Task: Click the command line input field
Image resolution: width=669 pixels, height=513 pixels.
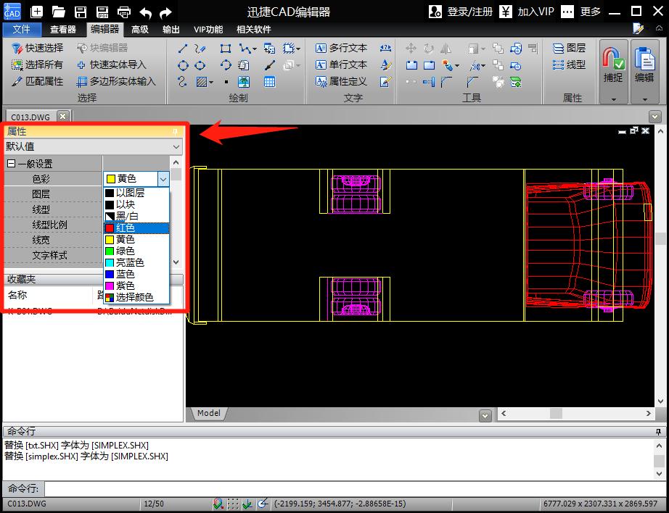Action: pos(348,488)
